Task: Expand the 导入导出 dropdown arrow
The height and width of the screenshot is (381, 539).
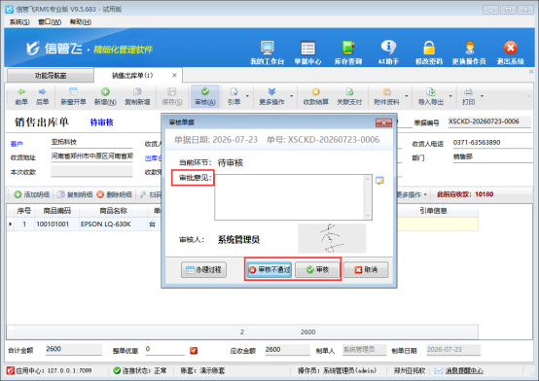Action: [x=450, y=96]
